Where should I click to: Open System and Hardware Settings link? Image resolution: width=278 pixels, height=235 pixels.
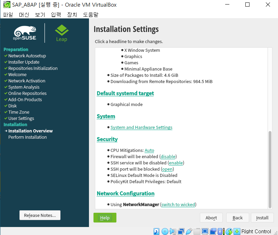[141, 127]
